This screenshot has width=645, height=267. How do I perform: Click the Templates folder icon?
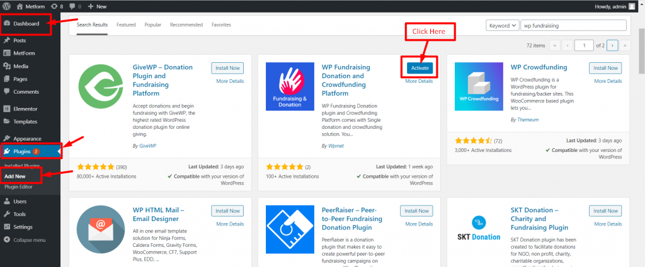coord(6,121)
